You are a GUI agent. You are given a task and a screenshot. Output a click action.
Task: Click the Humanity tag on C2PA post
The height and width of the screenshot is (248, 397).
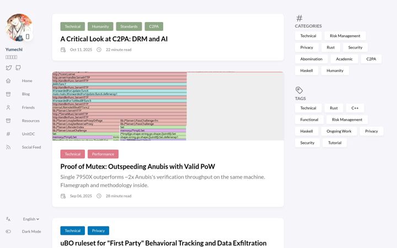click(100, 26)
